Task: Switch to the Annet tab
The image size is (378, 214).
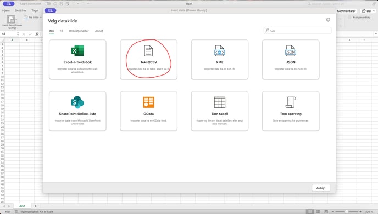Action: (x=99, y=31)
